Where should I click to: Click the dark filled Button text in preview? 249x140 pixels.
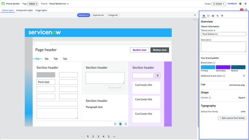160,50
